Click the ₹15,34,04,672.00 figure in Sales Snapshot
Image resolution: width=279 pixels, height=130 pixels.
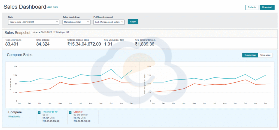(x=84, y=44)
